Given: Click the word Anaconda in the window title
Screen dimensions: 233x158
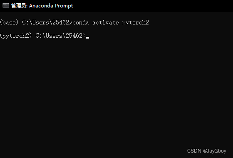Looking at the screenshot, I should [x=41, y=6].
